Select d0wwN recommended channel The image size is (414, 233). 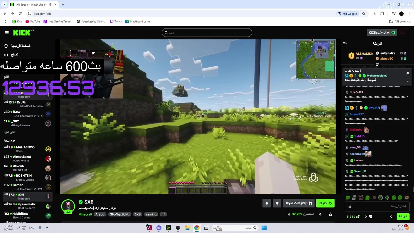click(x=27, y=168)
